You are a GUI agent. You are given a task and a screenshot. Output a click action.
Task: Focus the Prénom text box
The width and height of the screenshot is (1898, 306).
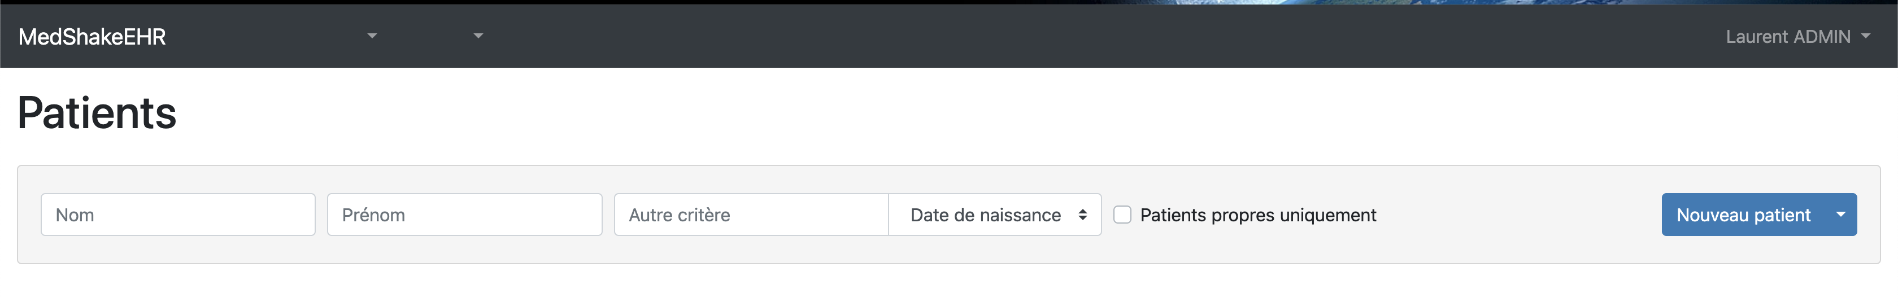(464, 215)
